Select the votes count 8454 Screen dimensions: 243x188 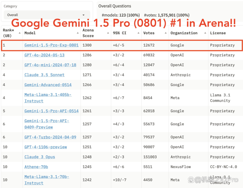[x=148, y=98]
